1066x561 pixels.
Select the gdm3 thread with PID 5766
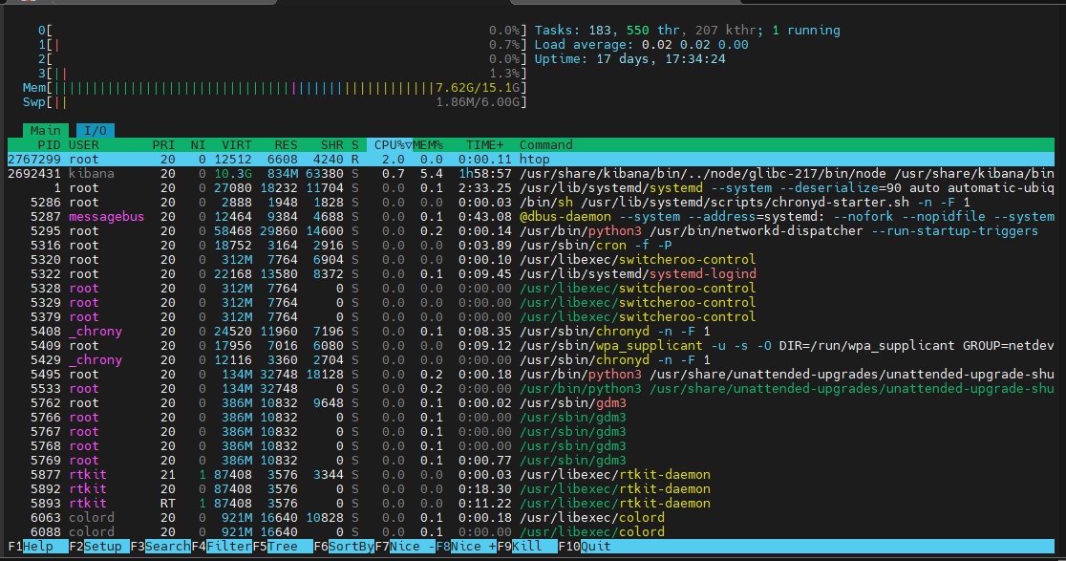tap(531, 417)
